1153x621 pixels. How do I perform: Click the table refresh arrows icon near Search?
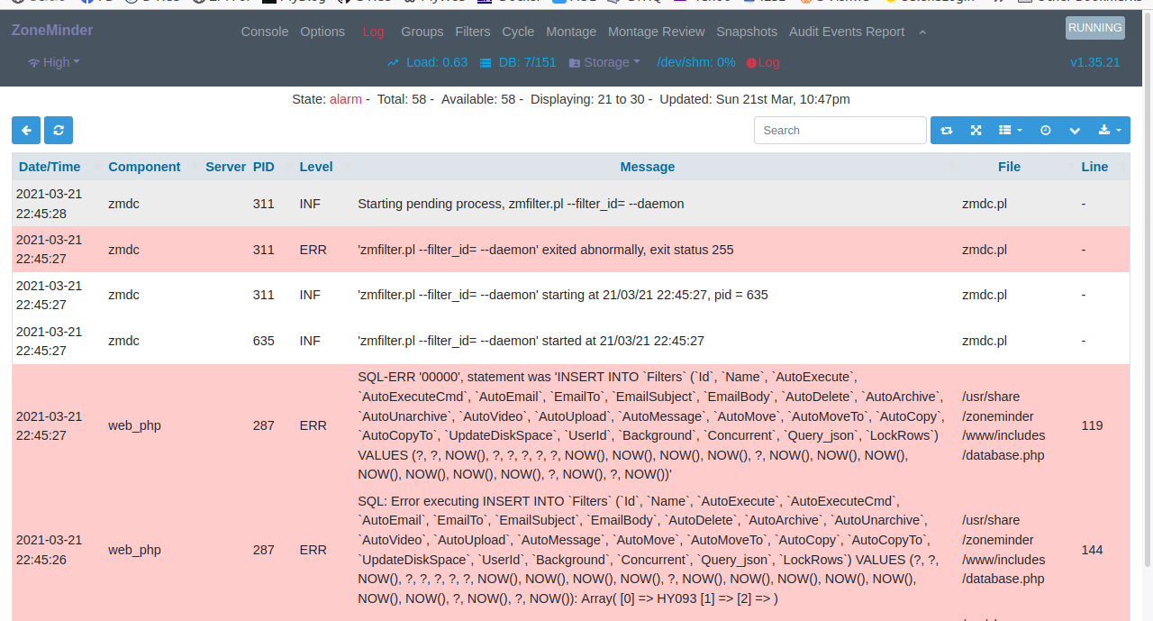pyautogui.click(x=946, y=130)
